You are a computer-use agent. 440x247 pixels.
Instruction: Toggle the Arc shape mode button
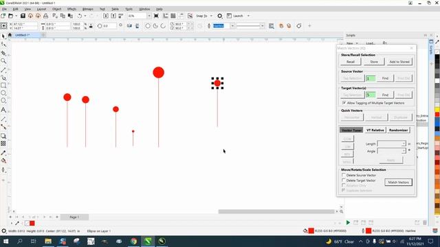[x=163, y=26]
